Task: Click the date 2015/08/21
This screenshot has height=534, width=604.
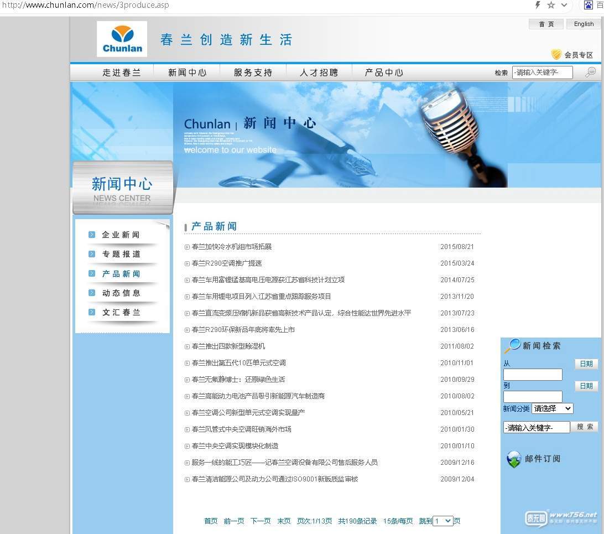Action: (457, 247)
